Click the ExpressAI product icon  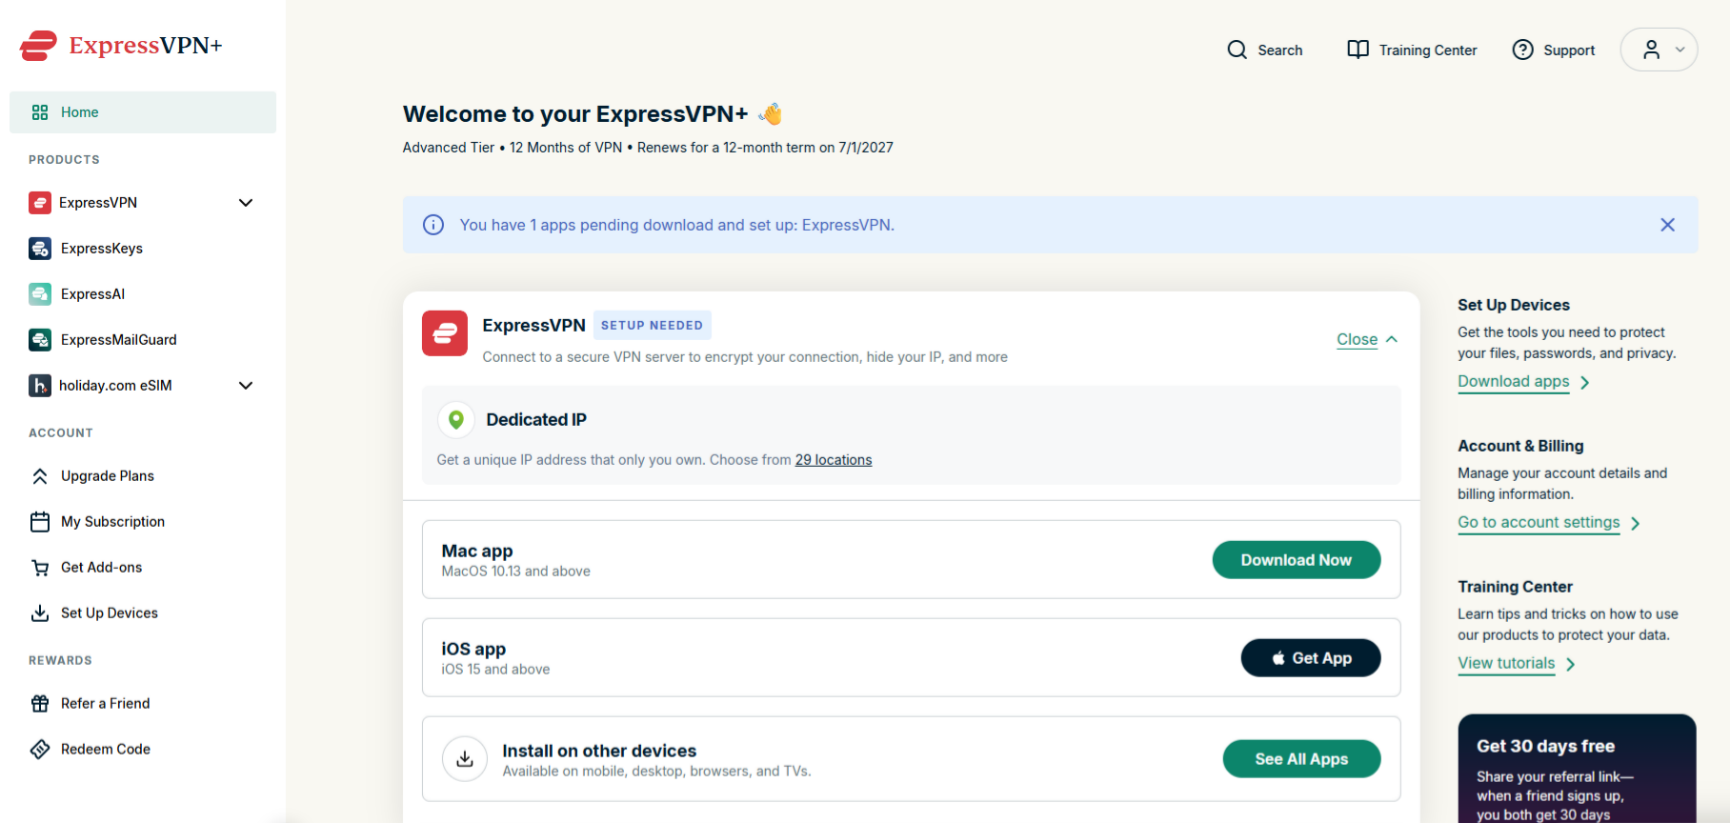coord(40,294)
